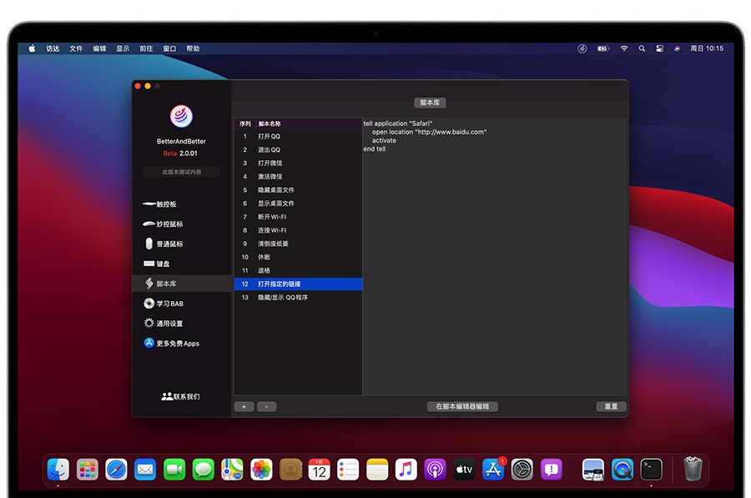Viewport: 751px width, 498px height.
Task: Open the 编辑 menu
Action: pyautogui.click(x=99, y=48)
